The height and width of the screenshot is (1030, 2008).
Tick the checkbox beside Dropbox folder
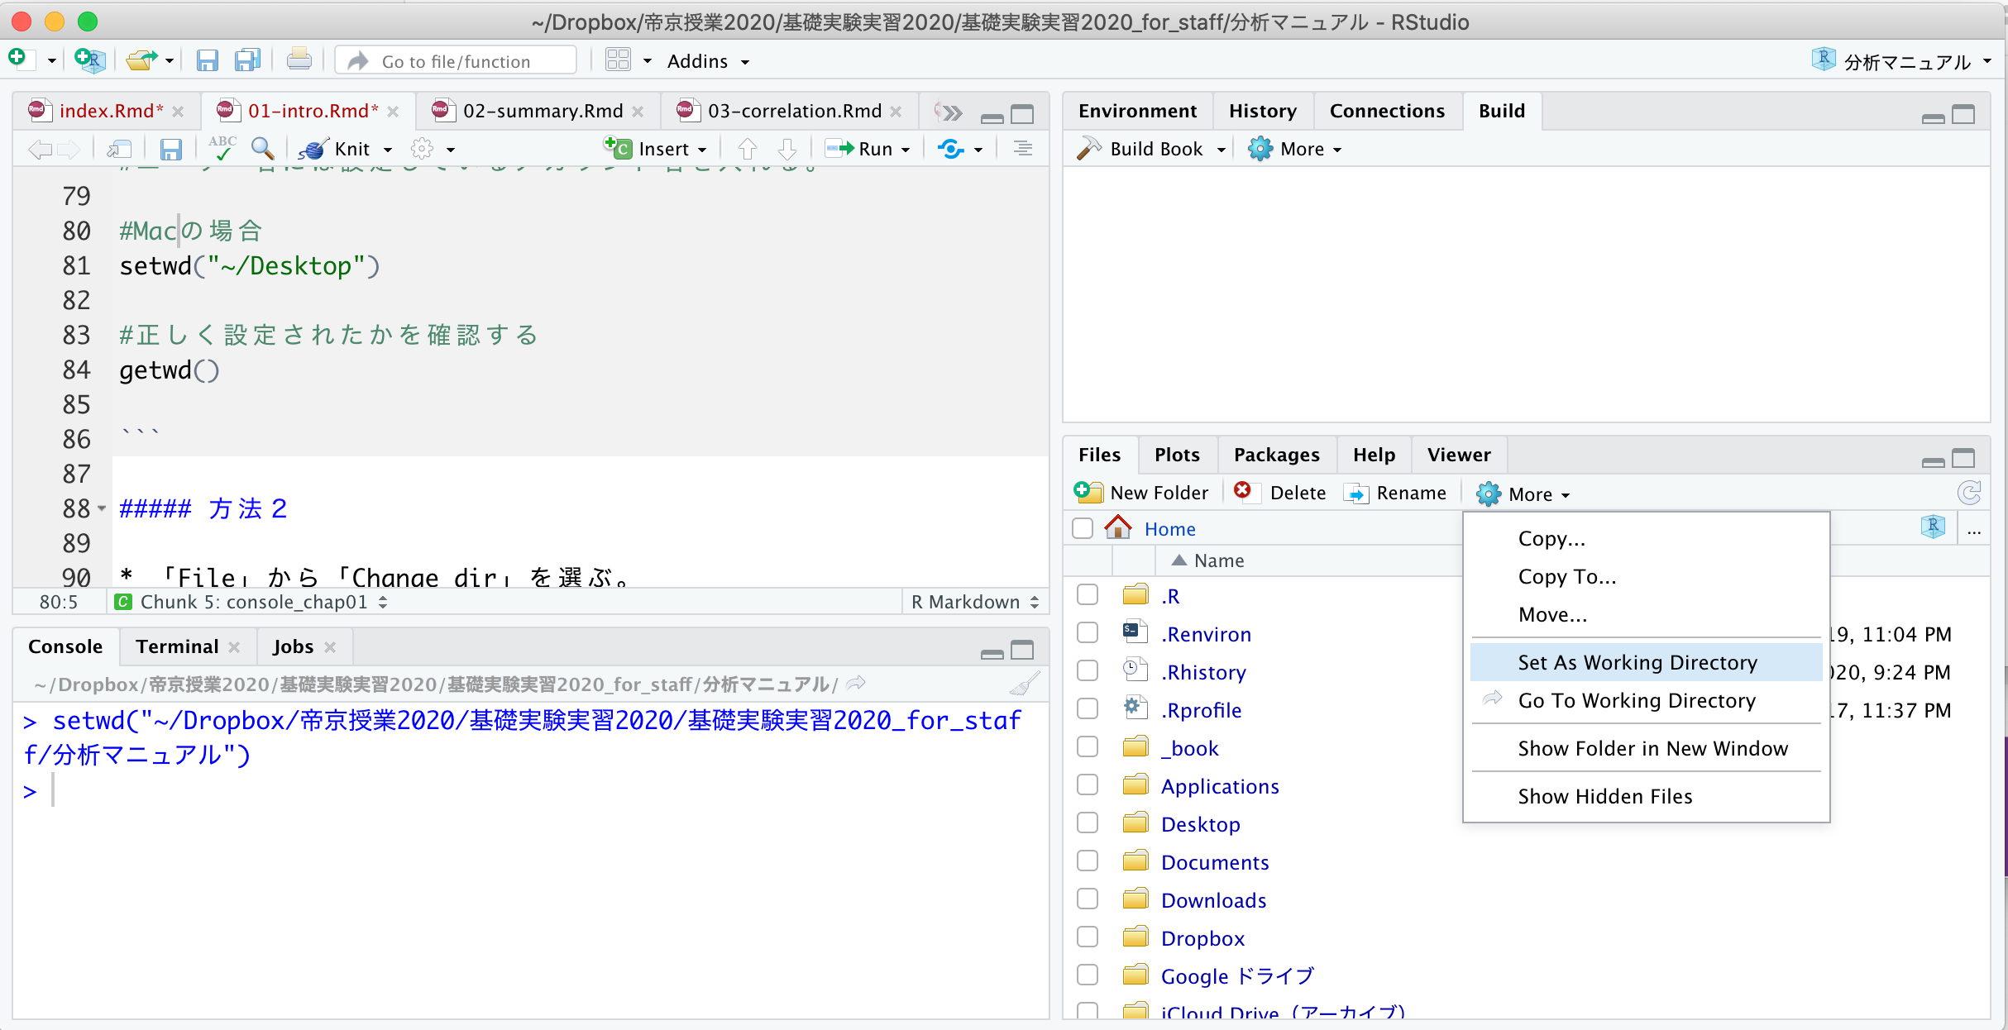click(1088, 937)
